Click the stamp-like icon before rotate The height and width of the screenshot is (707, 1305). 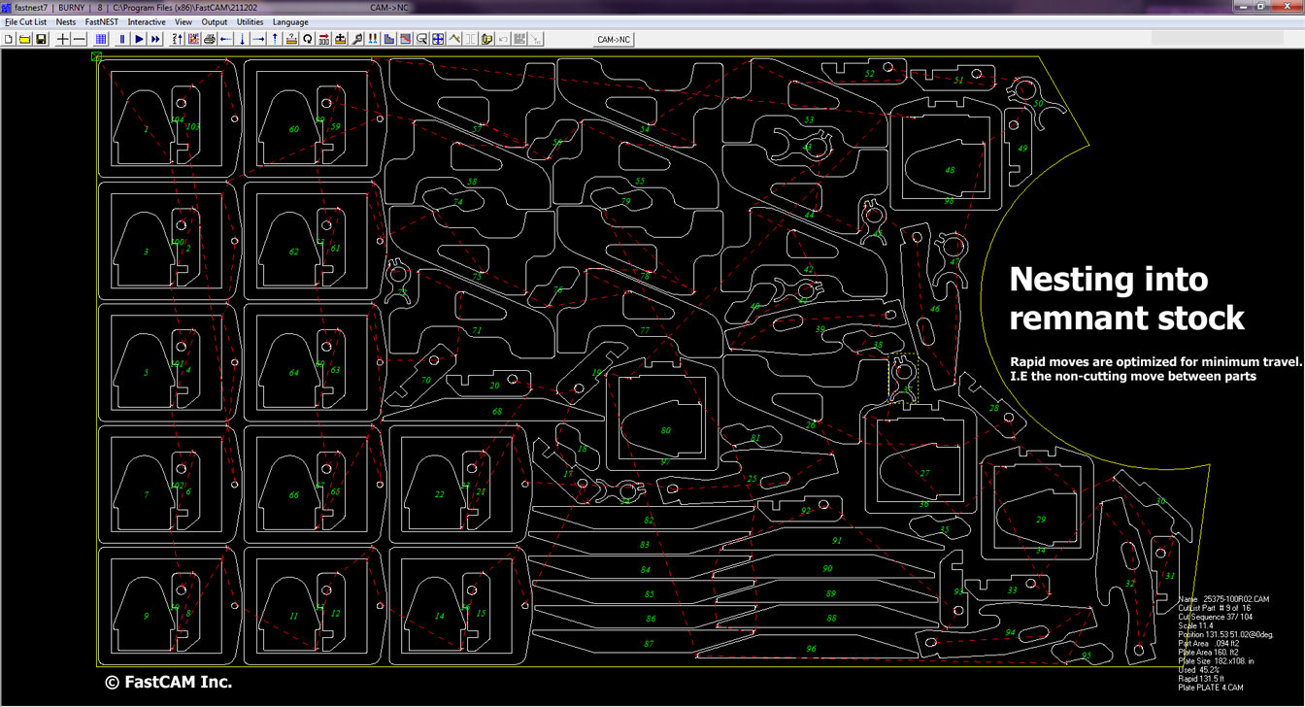(x=291, y=39)
